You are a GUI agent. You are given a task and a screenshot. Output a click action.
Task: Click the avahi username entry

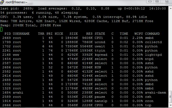coord(18,92)
